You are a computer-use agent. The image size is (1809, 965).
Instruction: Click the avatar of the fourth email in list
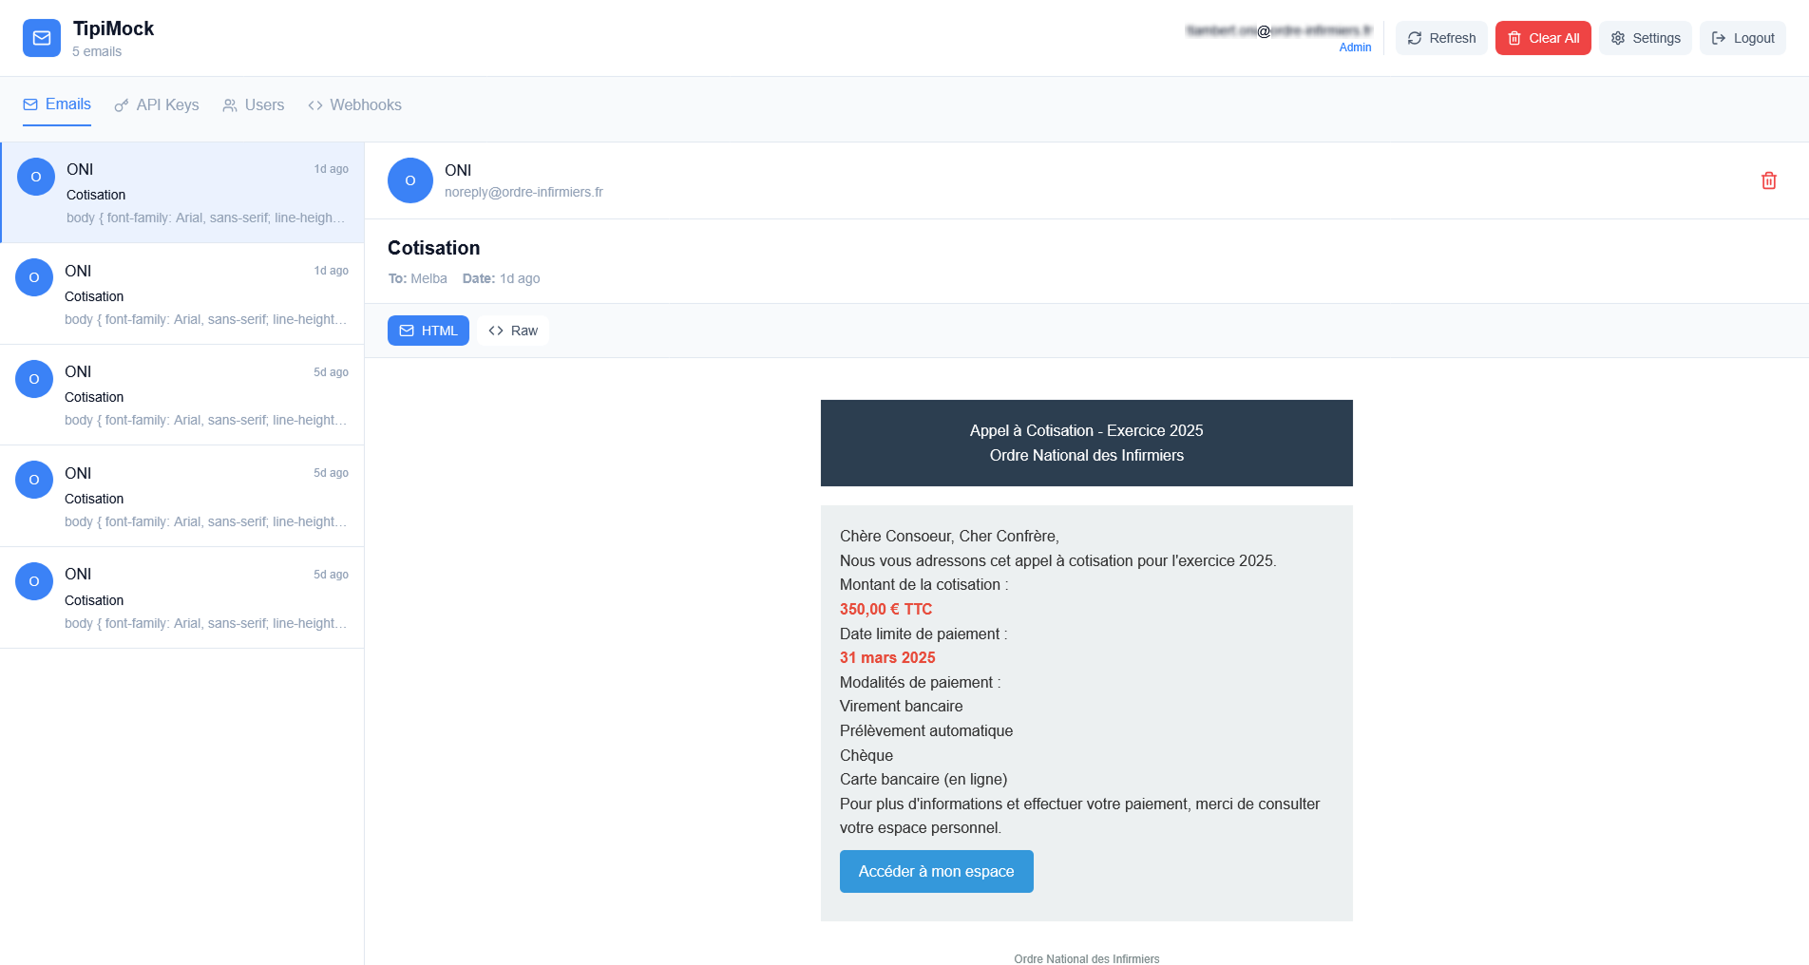point(34,480)
